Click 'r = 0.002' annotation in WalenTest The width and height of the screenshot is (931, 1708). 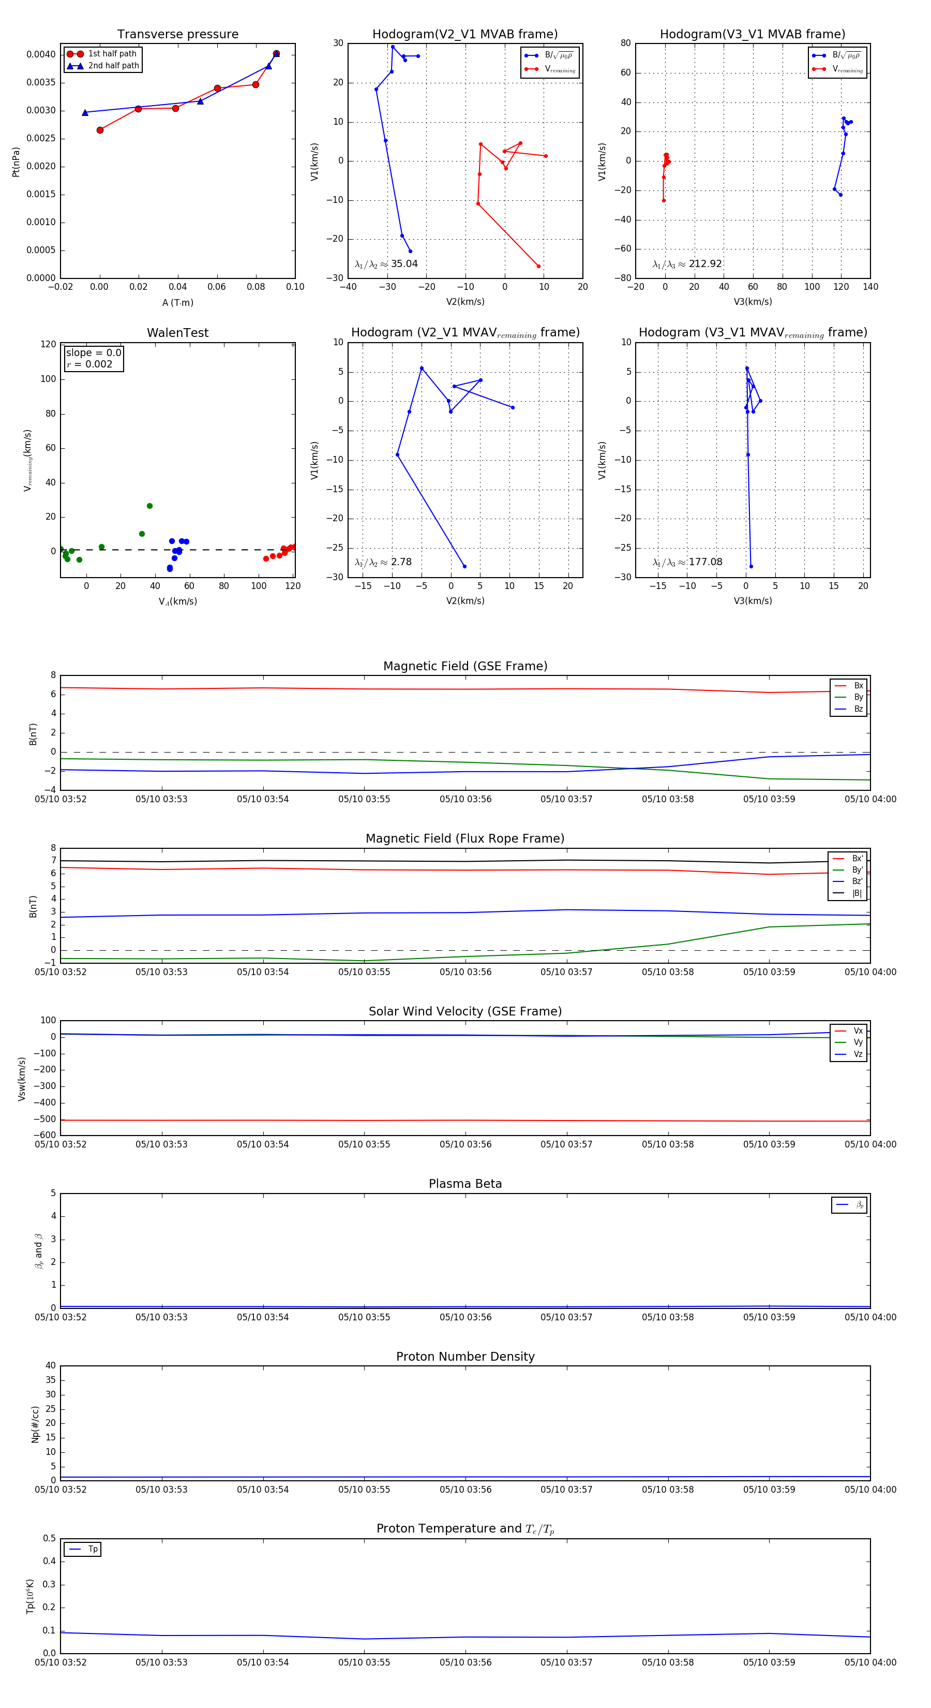click(x=89, y=364)
